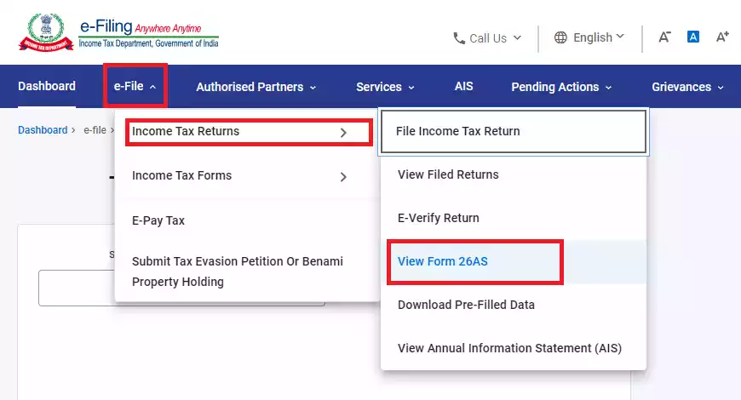
Task: Open the Call Us dropdown
Action: click(x=488, y=38)
